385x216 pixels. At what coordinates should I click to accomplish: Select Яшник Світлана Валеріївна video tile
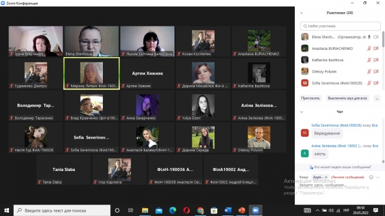(x=147, y=41)
